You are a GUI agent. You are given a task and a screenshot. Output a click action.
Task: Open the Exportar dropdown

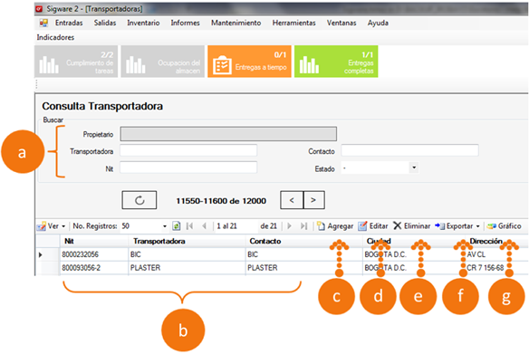point(457,226)
